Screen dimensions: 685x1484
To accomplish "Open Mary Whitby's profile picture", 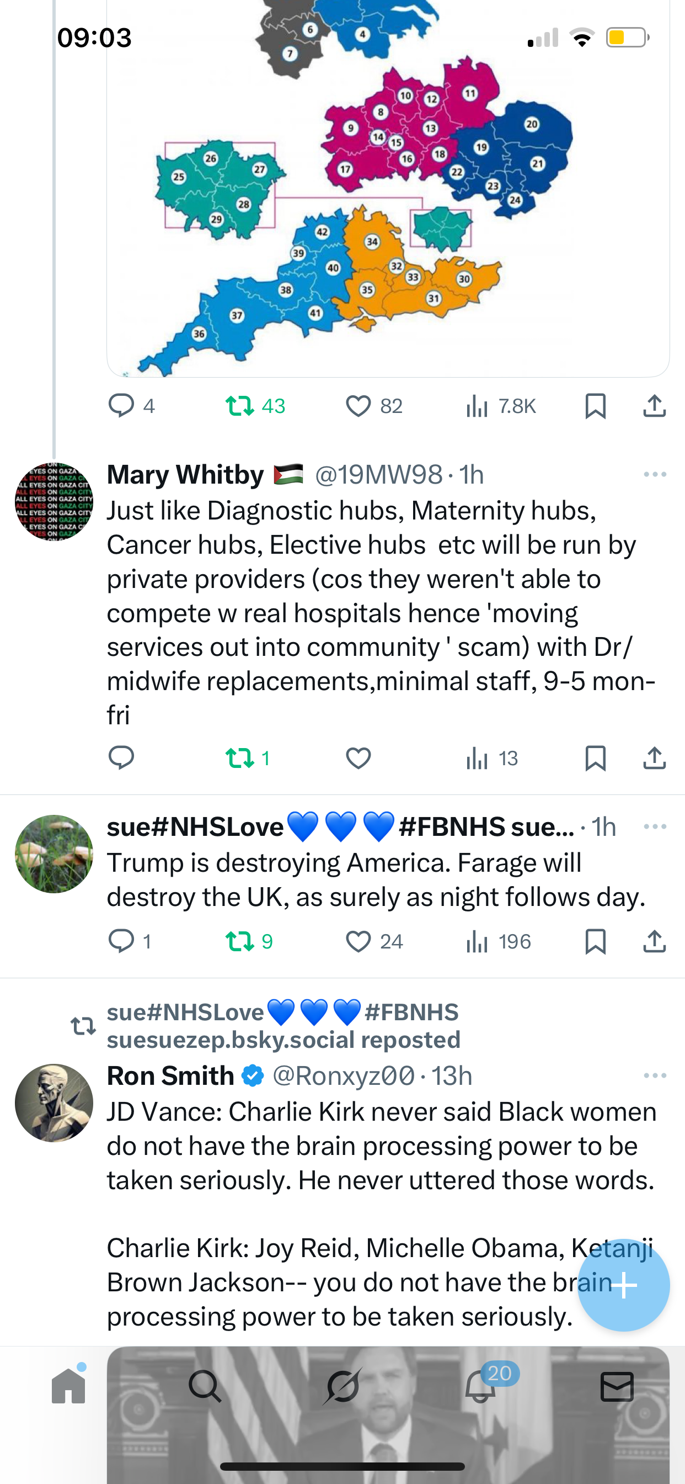I will (53, 501).
